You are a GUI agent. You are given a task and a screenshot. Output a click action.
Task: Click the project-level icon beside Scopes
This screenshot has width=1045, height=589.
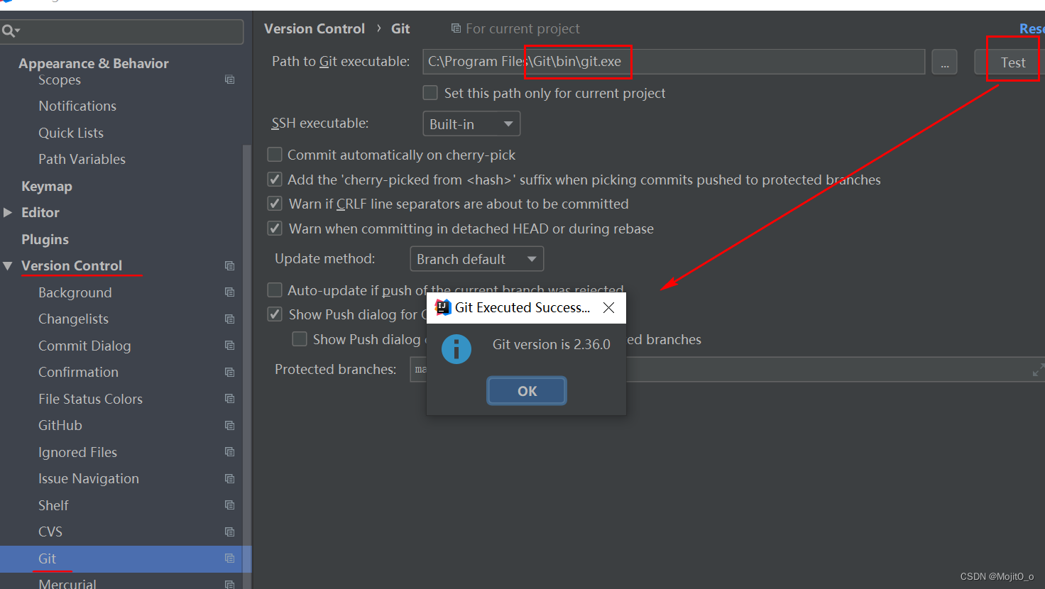click(229, 79)
